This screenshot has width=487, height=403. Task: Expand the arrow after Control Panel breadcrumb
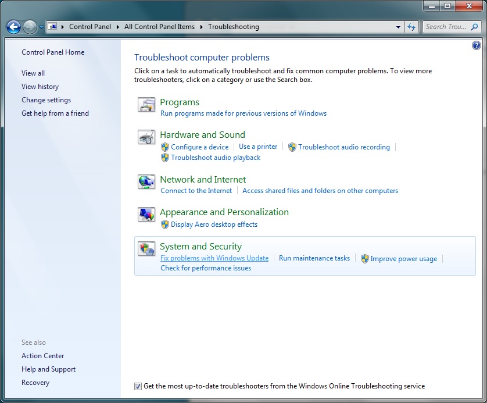[x=118, y=27]
